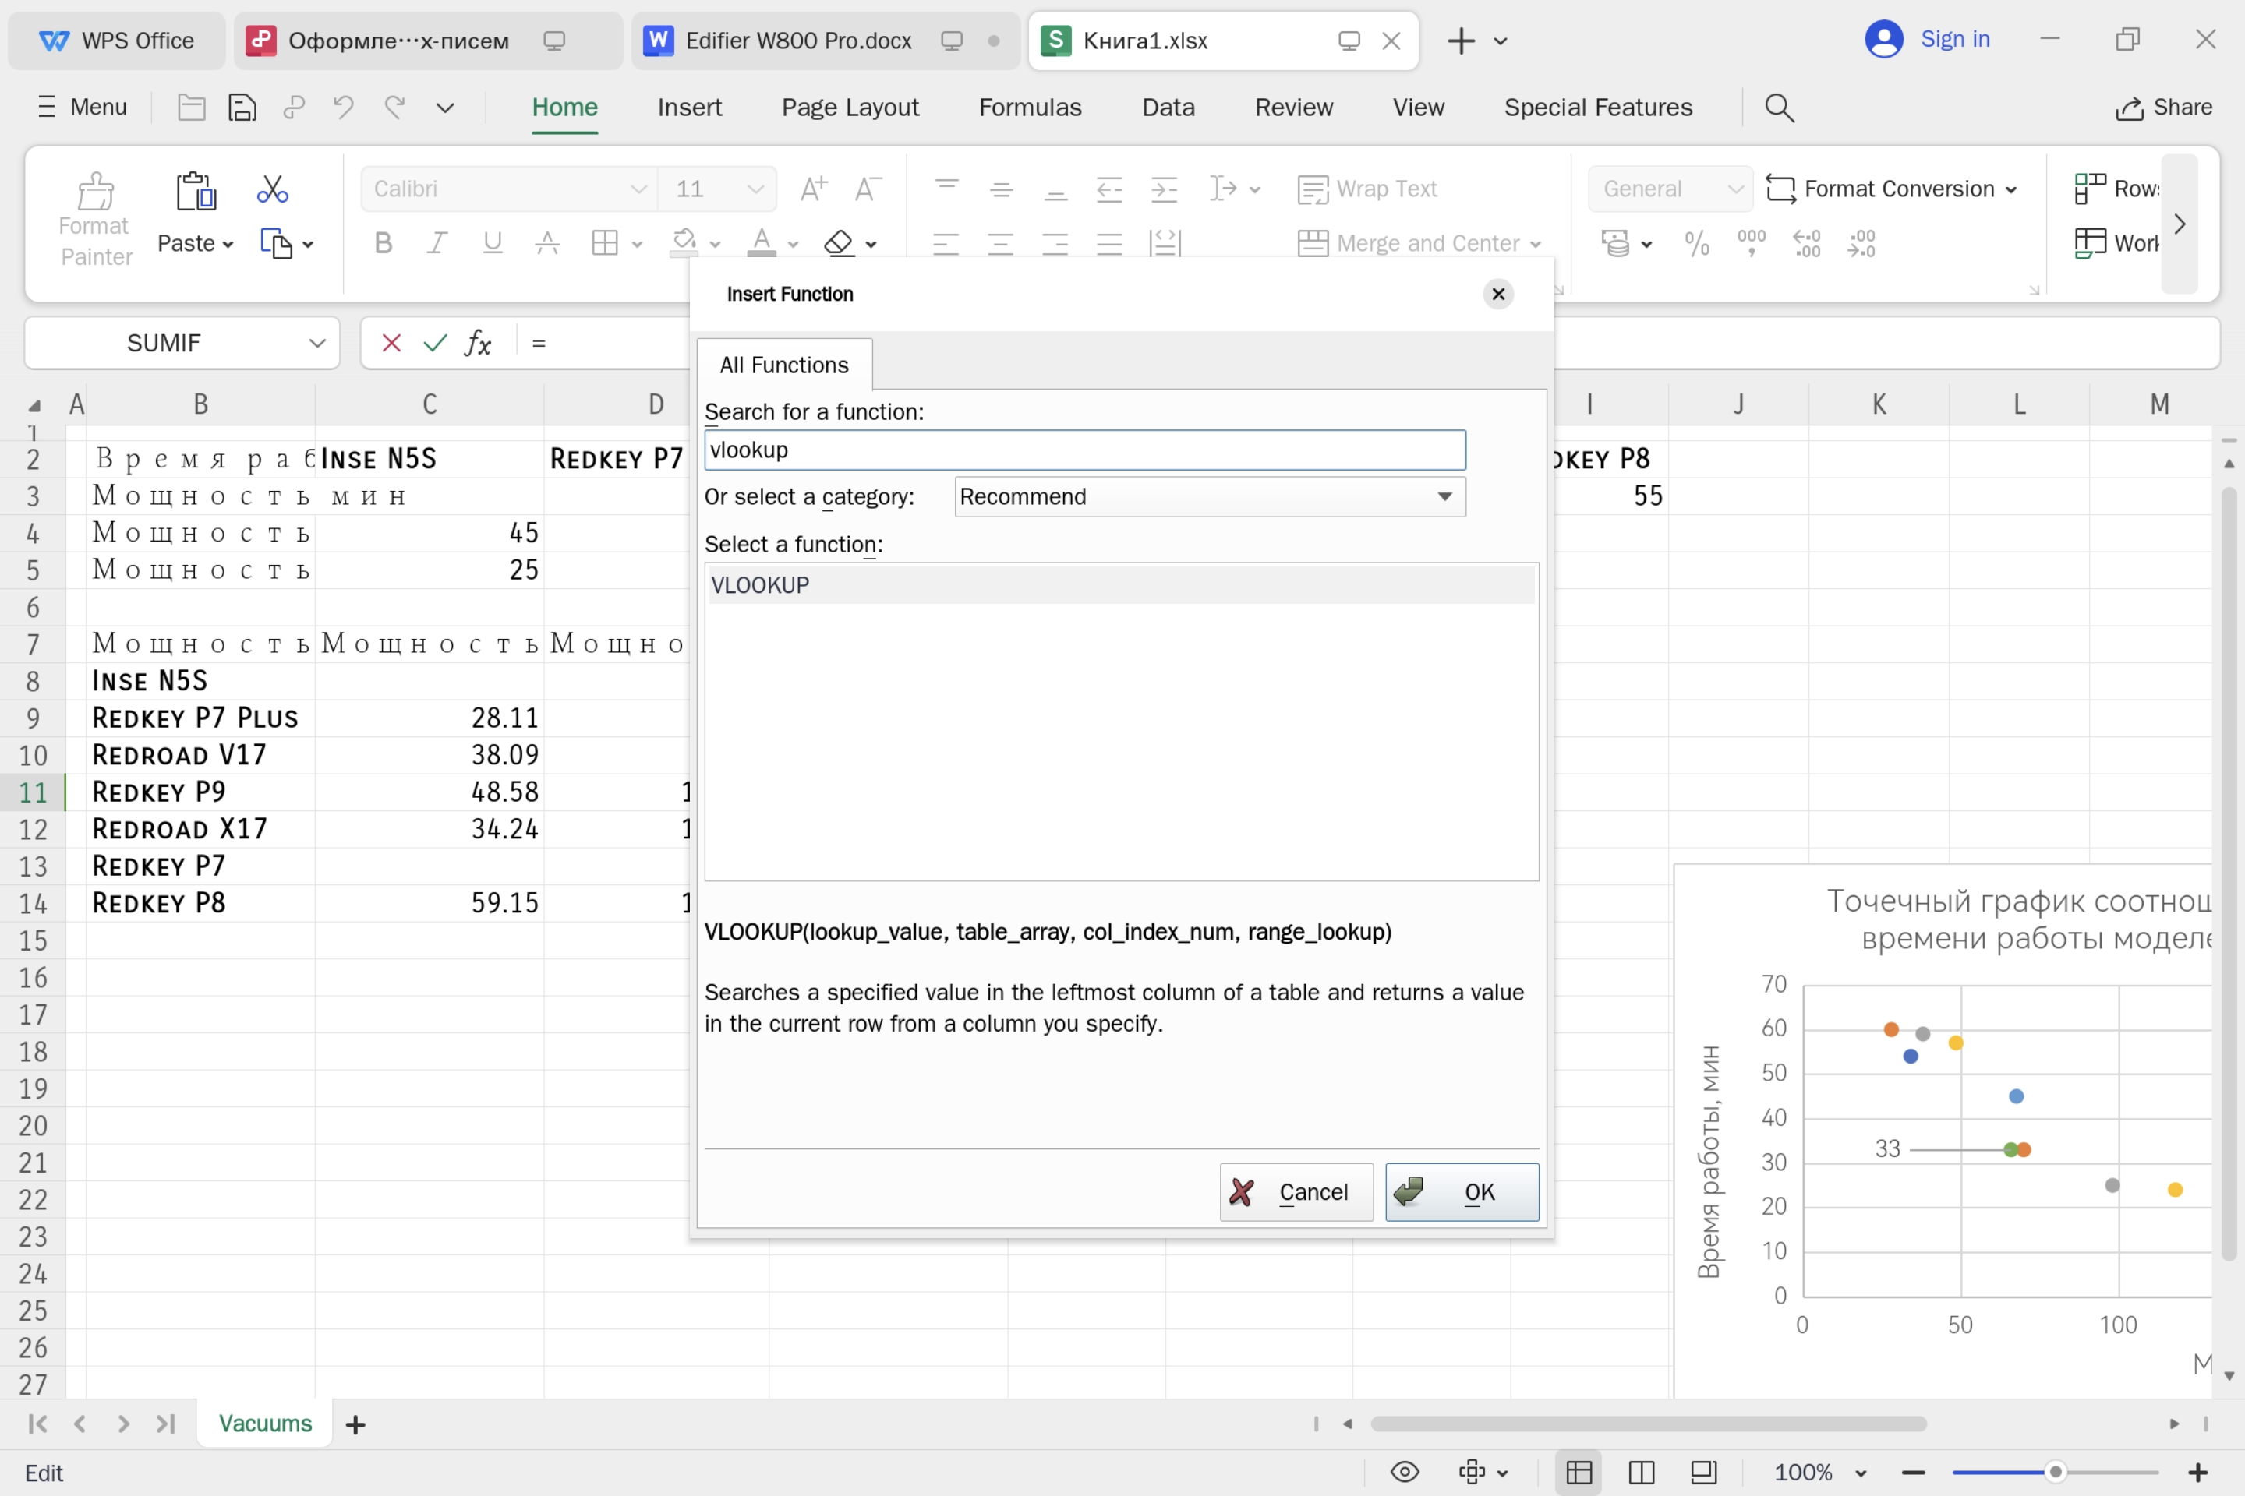2245x1496 pixels.
Task: Click the fx Insert Function icon
Action: [478, 343]
